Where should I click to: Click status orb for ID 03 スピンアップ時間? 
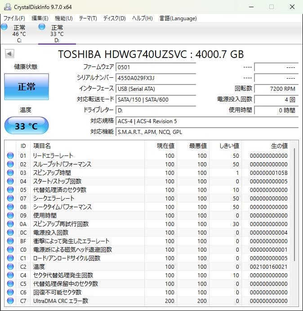10,173
